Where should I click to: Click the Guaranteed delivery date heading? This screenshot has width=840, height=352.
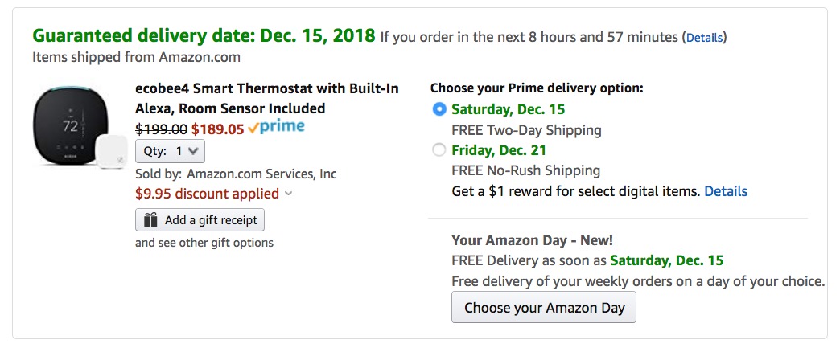tap(204, 36)
